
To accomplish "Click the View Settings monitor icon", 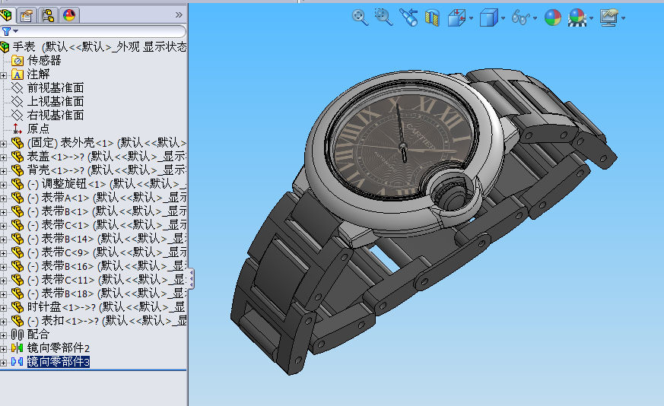I will point(609,18).
